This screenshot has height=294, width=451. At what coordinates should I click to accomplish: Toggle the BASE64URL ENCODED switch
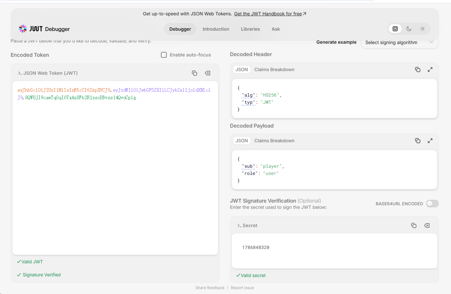click(x=432, y=204)
